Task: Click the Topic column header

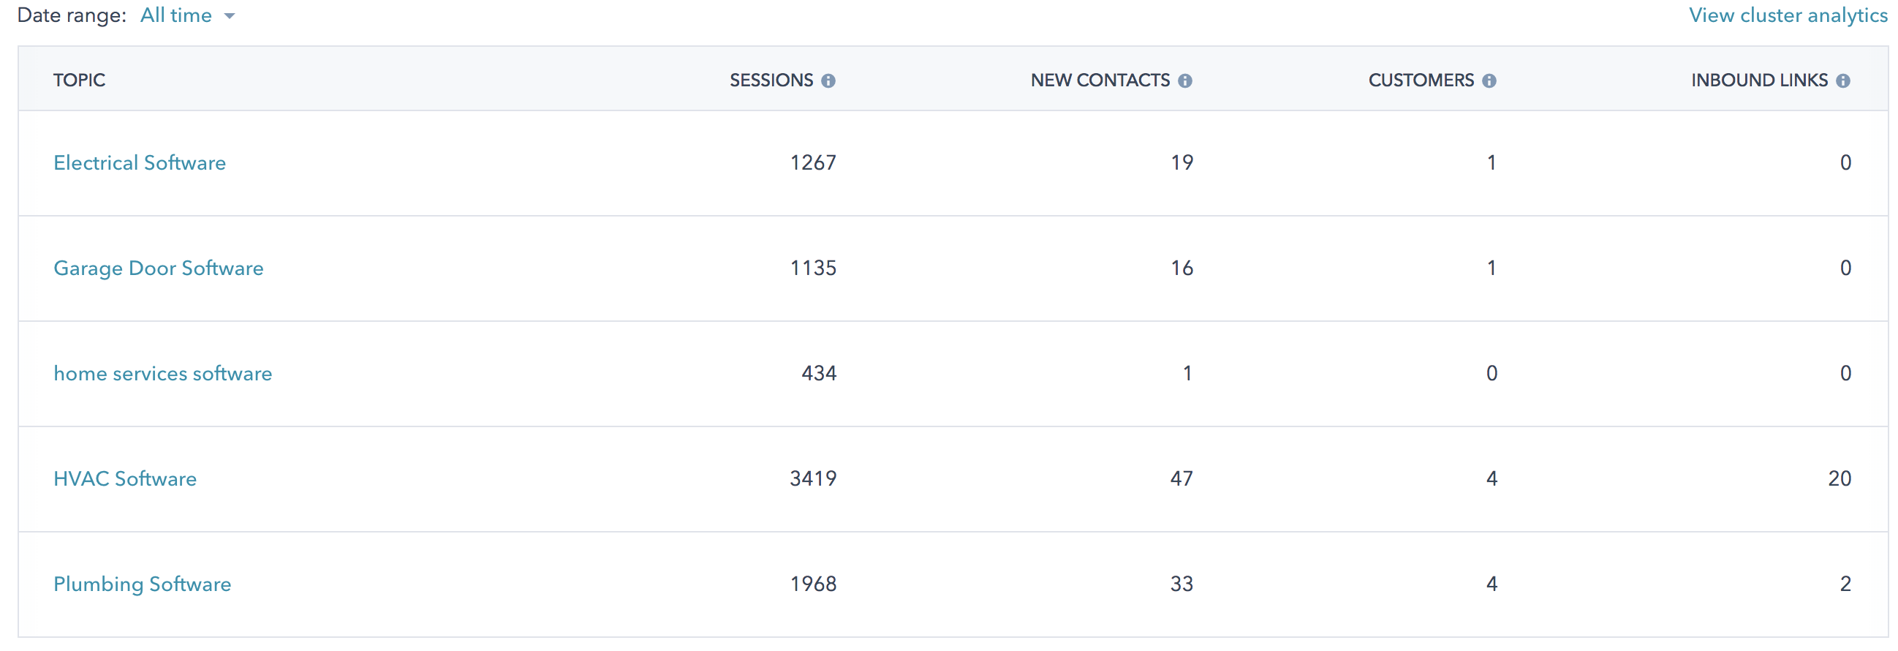Action: [x=80, y=80]
